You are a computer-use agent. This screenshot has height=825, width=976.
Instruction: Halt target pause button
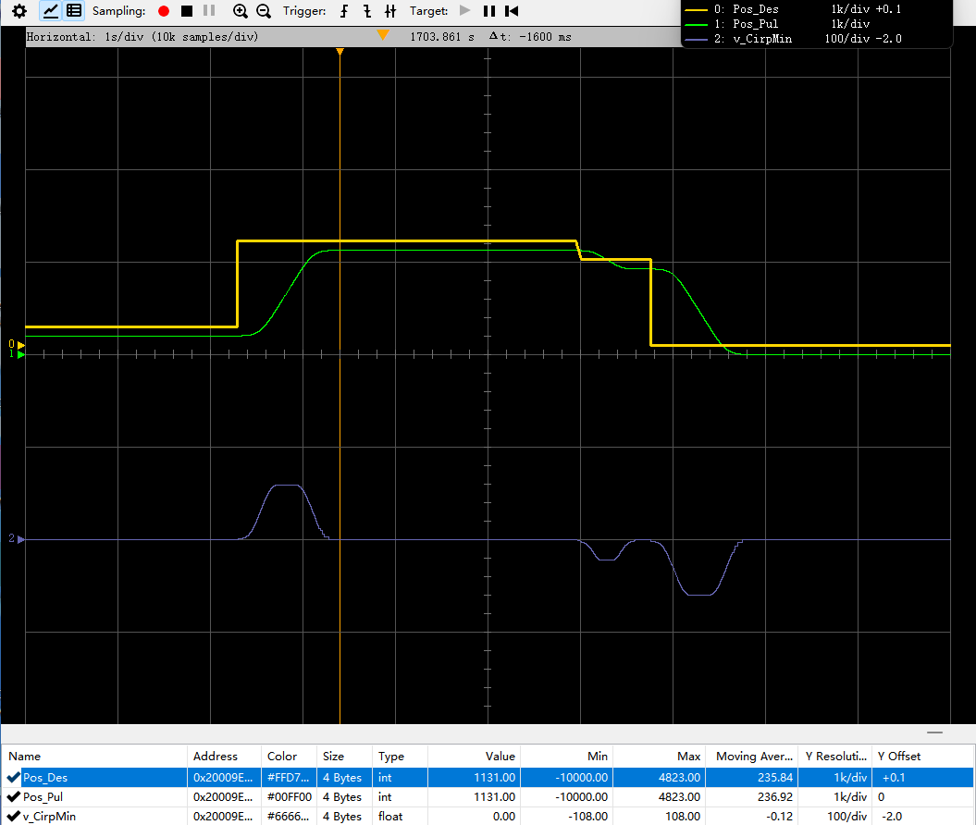489,11
